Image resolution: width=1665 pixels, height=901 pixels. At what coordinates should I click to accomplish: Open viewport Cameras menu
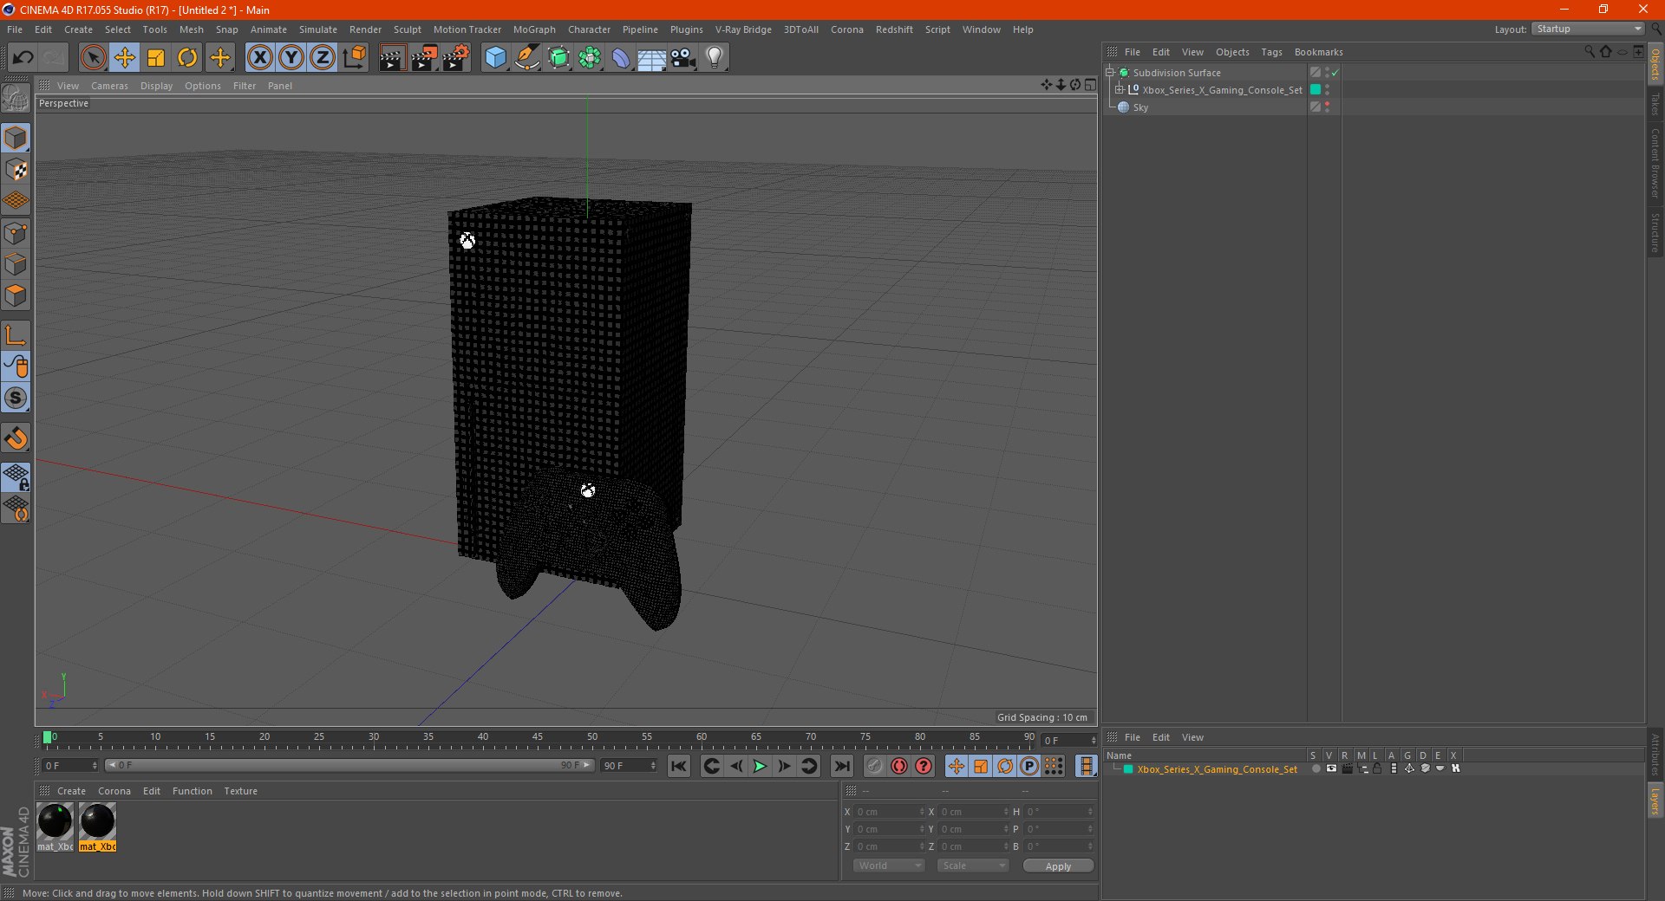pos(109,86)
